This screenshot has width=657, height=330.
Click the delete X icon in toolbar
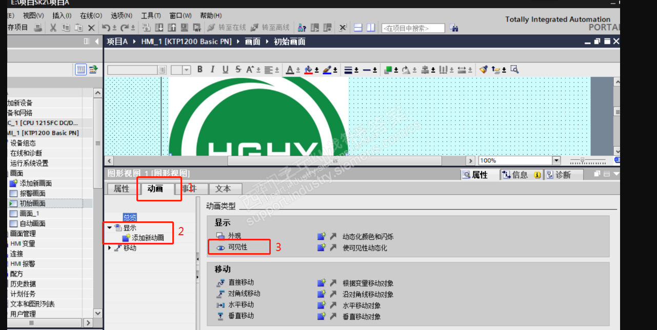(91, 28)
